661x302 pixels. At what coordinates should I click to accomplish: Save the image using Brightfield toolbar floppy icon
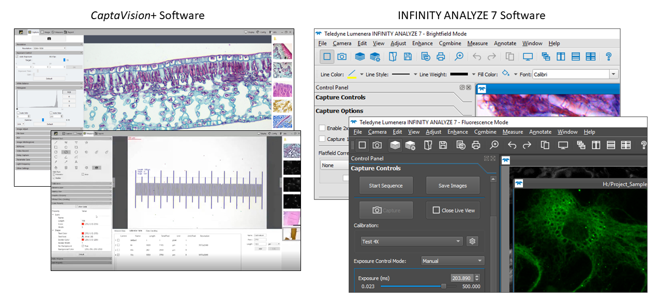pos(408,57)
